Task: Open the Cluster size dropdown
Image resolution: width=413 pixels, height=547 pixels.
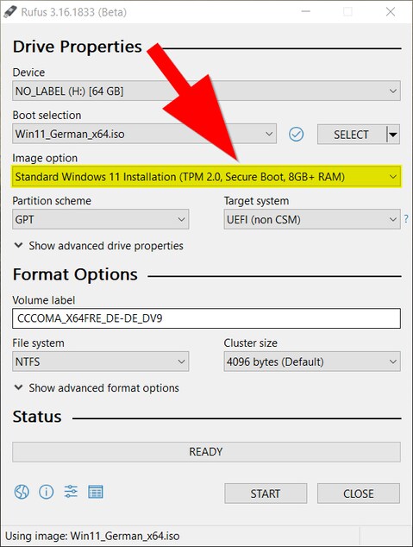Action: click(312, 362)
